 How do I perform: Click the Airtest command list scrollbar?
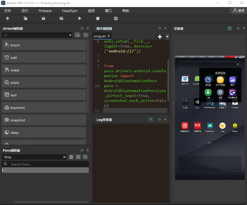coord(88,76)
